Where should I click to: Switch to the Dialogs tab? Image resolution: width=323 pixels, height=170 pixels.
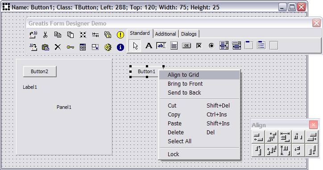(189, 34)
